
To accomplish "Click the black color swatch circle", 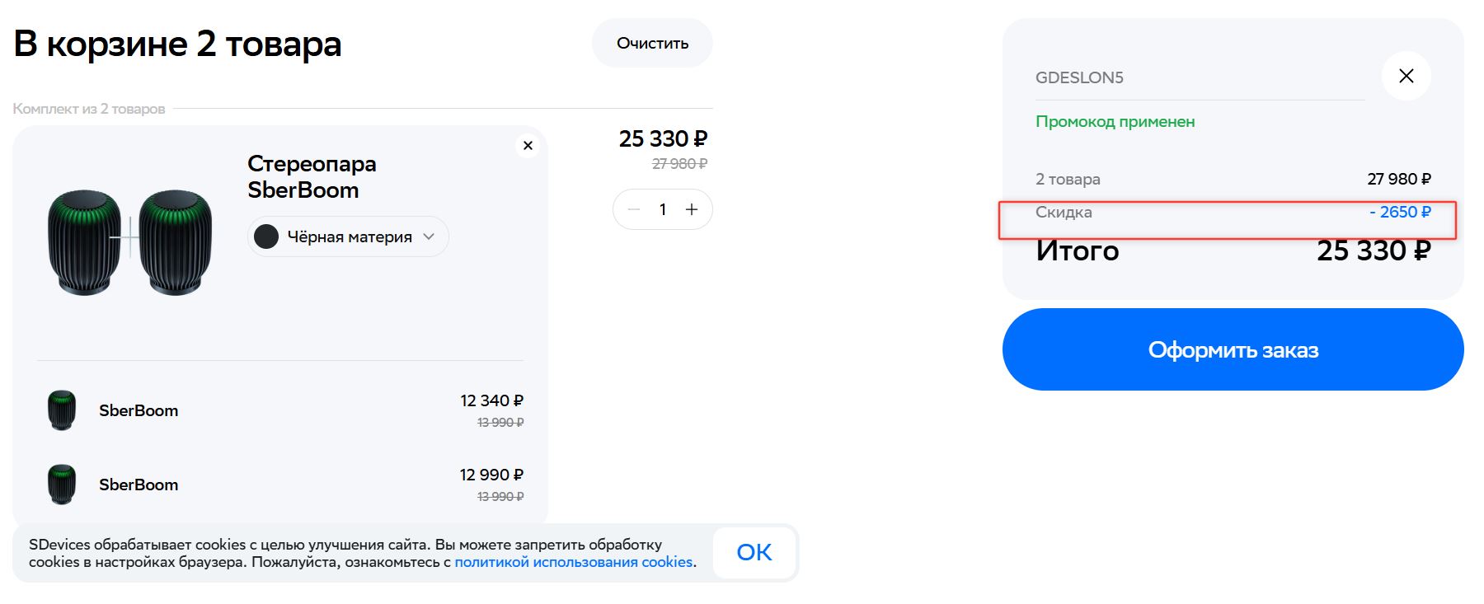I will pyautogui.click(x=266, y=237).
